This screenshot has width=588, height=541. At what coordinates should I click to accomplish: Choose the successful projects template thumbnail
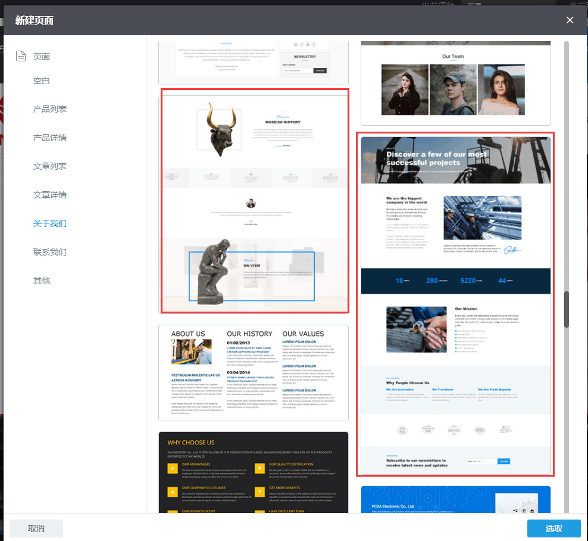coord(455,304)
